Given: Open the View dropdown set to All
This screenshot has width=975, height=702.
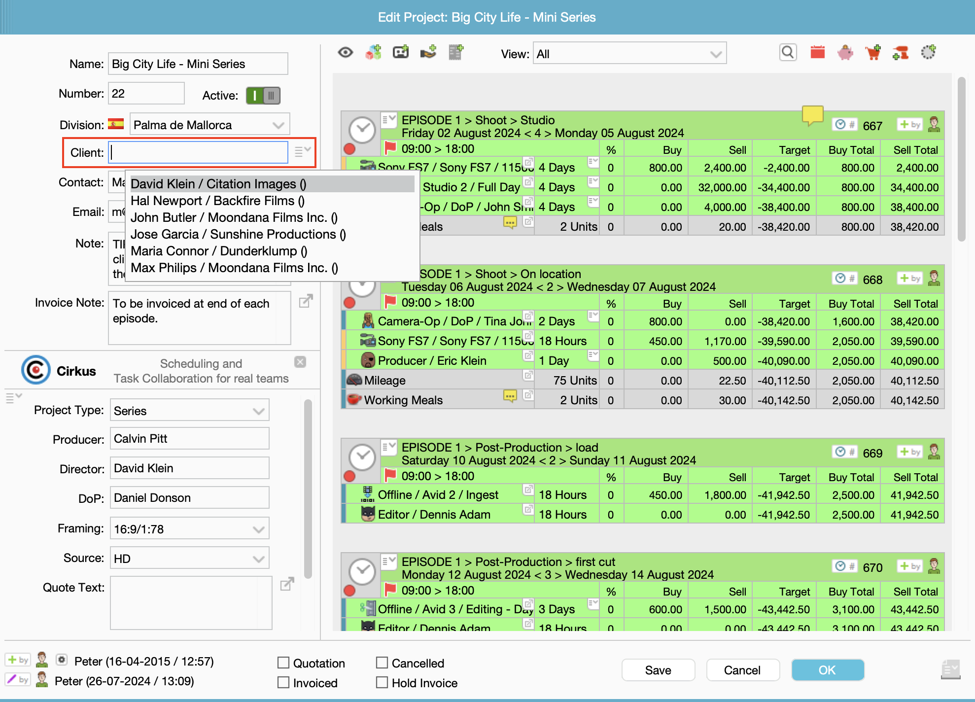Looking at the screenshot, I should tap(629, 54).
